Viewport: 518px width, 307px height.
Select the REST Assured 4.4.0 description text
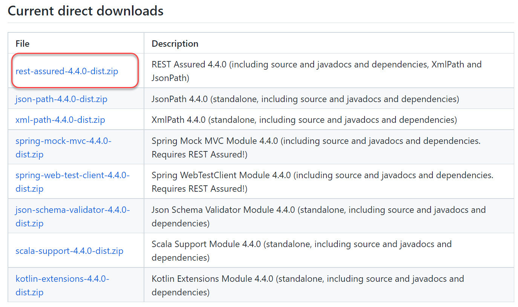coord(317,71)
